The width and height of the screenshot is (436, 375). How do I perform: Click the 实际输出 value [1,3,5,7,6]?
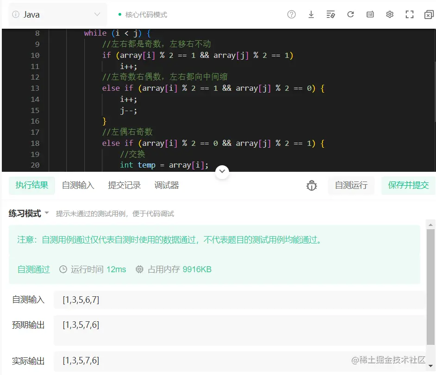click(81, 361)
